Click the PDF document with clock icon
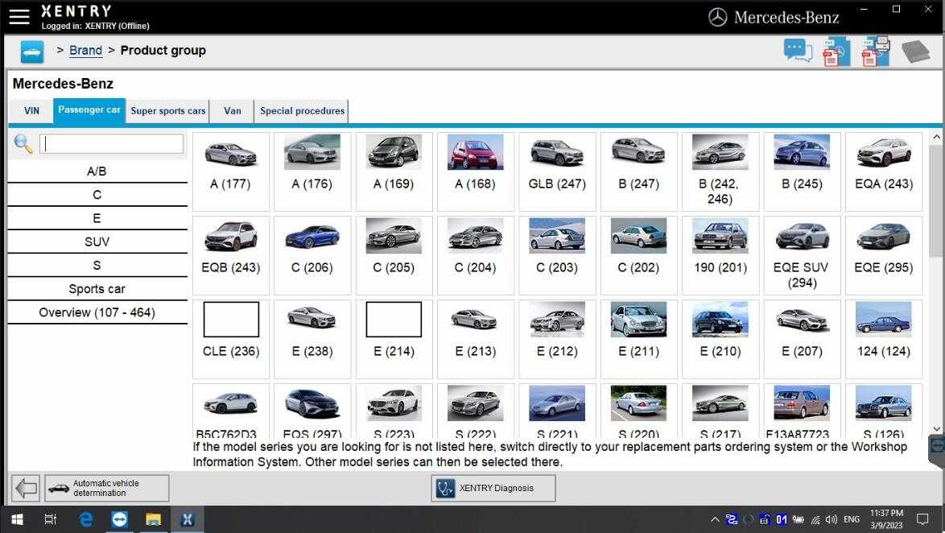945x533 pixels. point(836,52)
